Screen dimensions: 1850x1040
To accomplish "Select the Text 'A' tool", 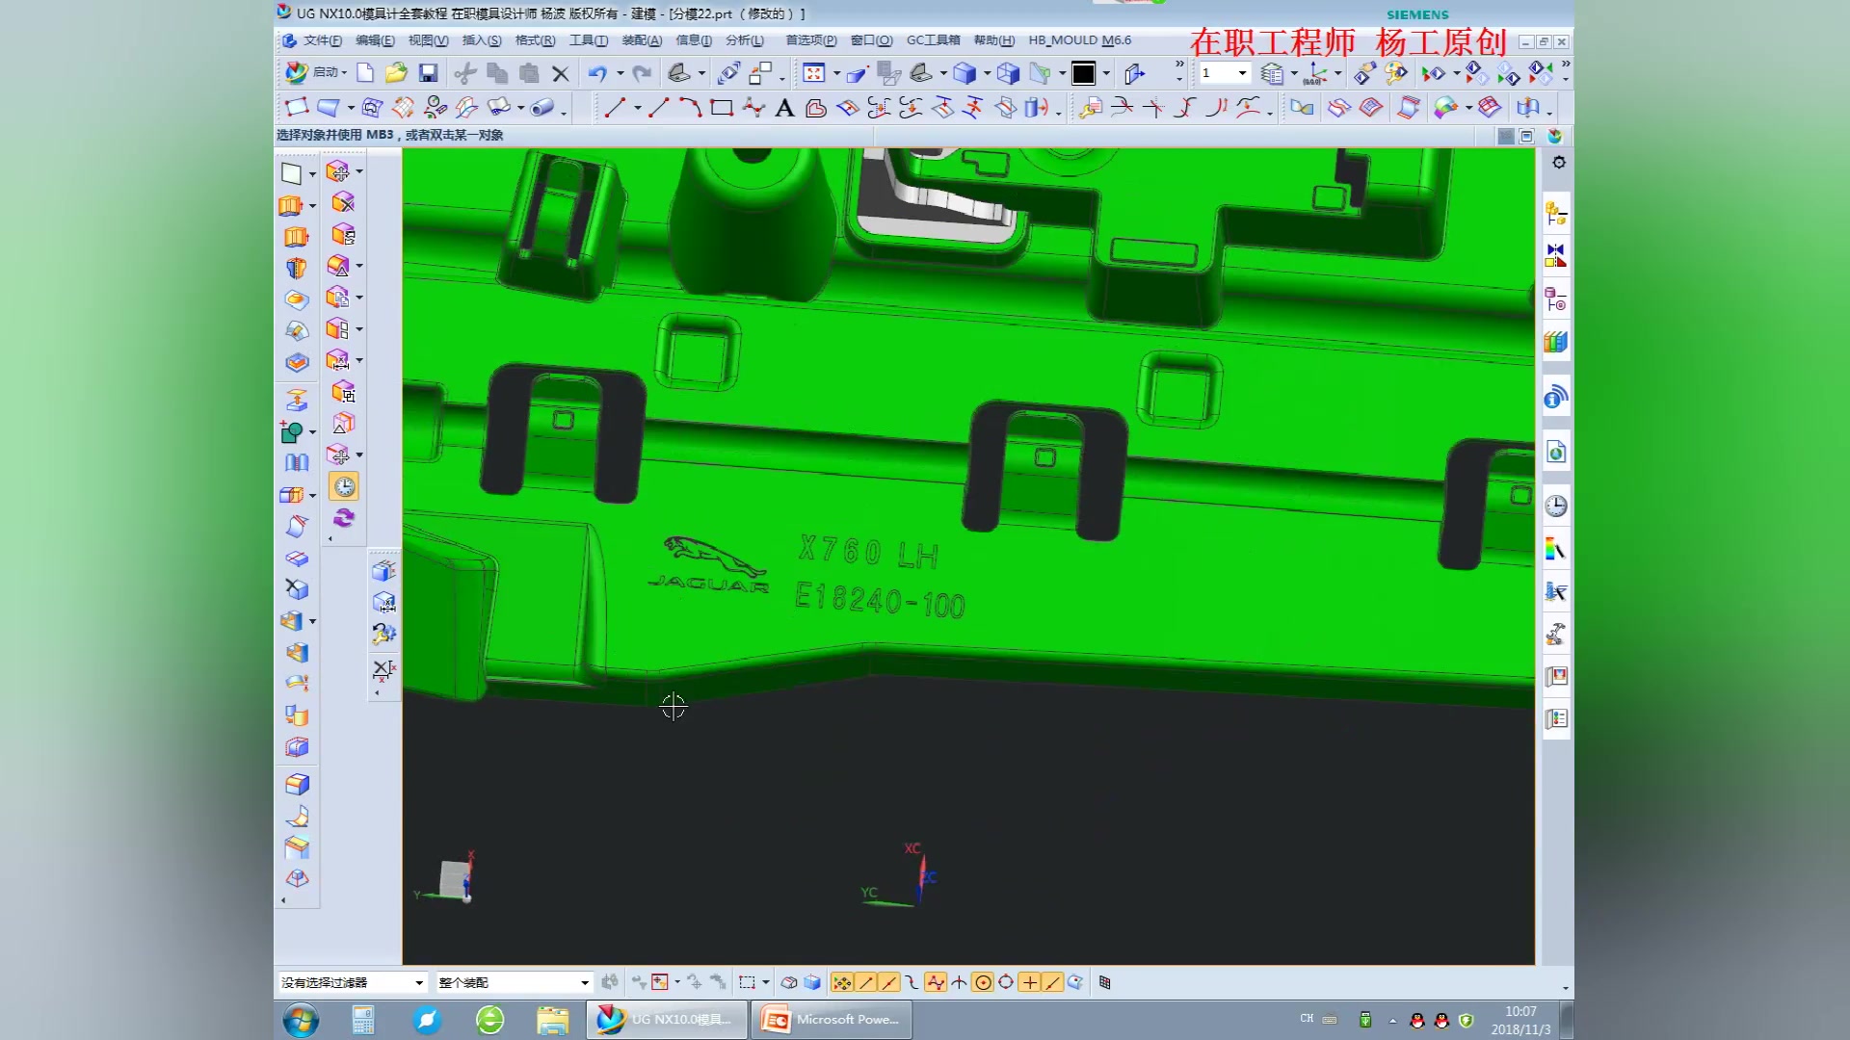I will (x=784, y=108).
